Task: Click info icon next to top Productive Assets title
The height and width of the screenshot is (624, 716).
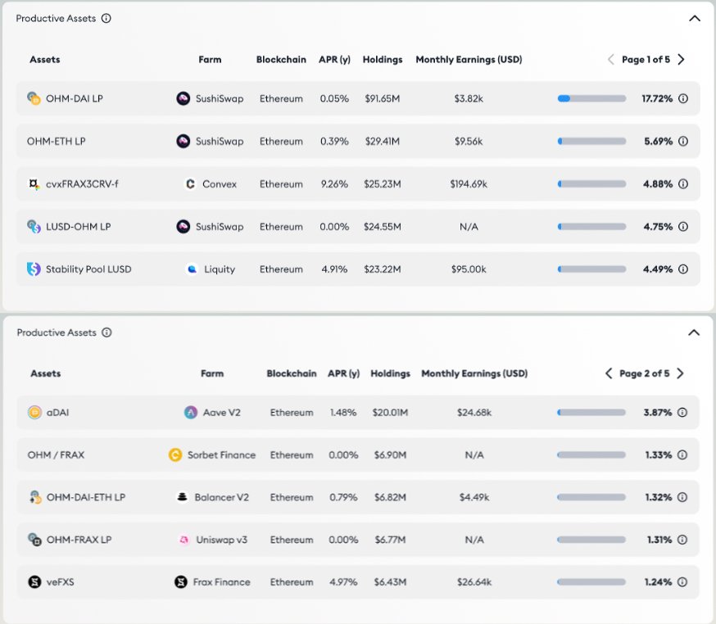Action: [x=106, y=18]
